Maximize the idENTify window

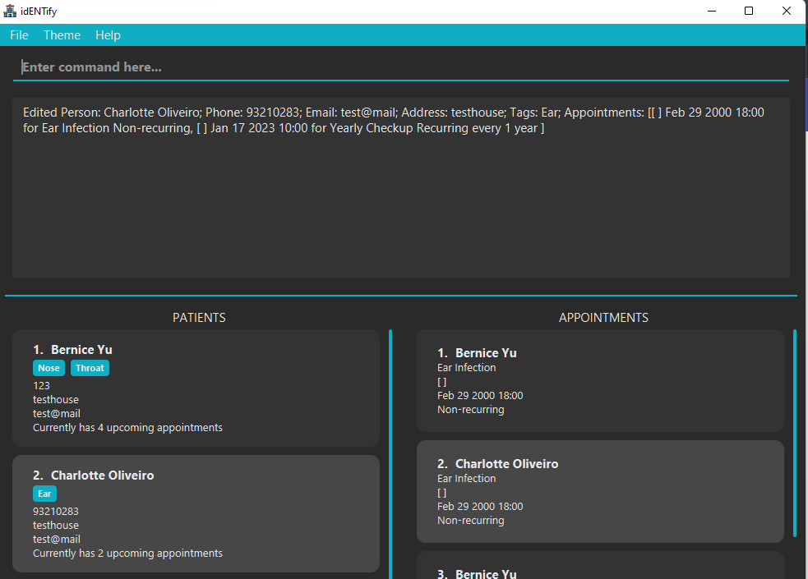[749, 11]
